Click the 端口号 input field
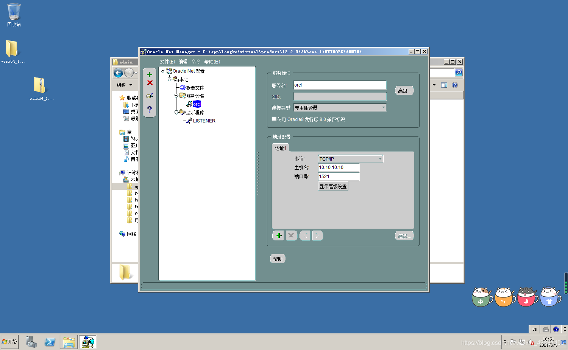This screenshot has width=568, height=350. coord(339,177)
